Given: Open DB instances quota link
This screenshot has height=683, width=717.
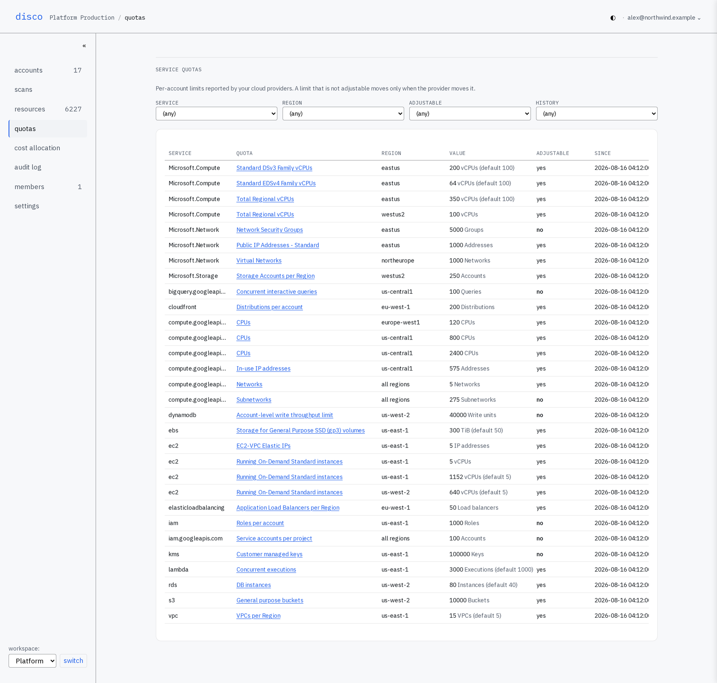Looking at the screenshot, I should (x=254, y=585).
